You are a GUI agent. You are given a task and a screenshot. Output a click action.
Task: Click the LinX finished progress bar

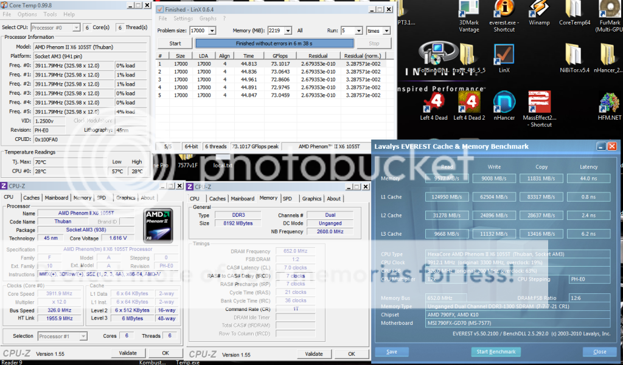[x=274, y=43]
